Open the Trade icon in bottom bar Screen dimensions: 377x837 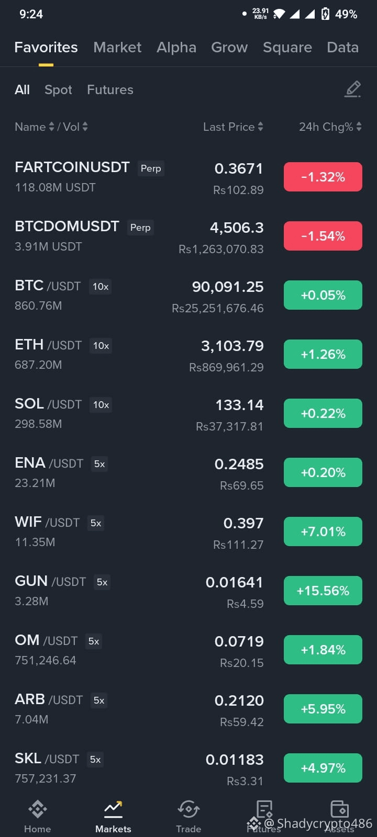click(x=188, y=809)
